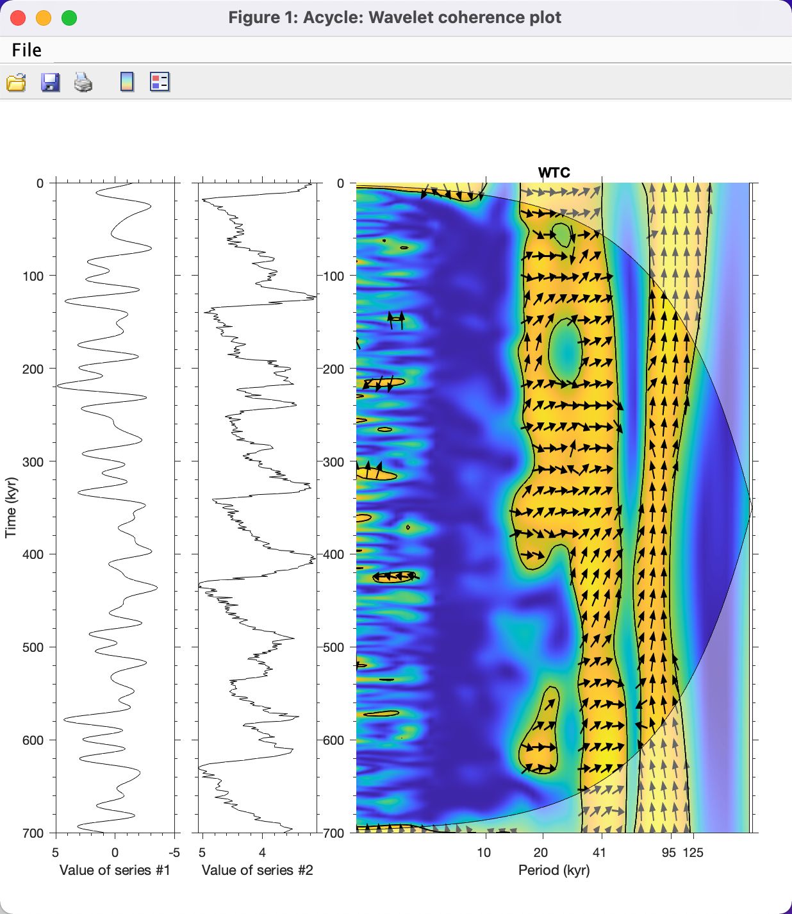This screenshot has height=914, width=792.
Task: Close the wavelet coherence figure window
Action: click(18, 18)
